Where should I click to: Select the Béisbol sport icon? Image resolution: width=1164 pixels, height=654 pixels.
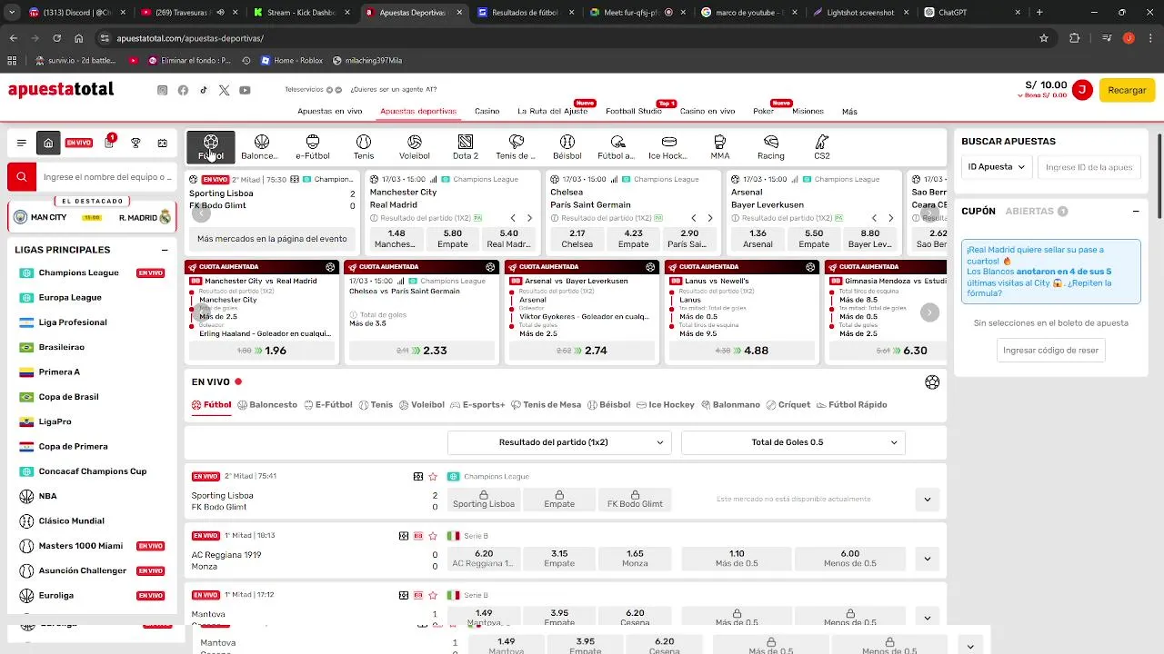pos(567,147)
